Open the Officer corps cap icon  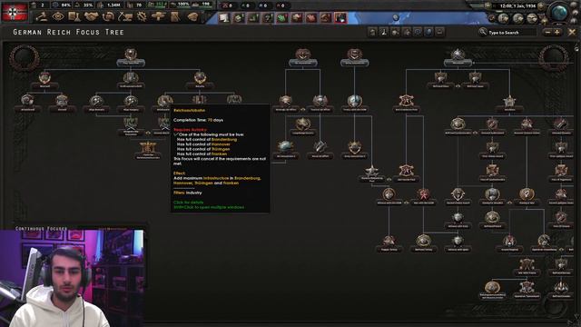coord(192,16)
